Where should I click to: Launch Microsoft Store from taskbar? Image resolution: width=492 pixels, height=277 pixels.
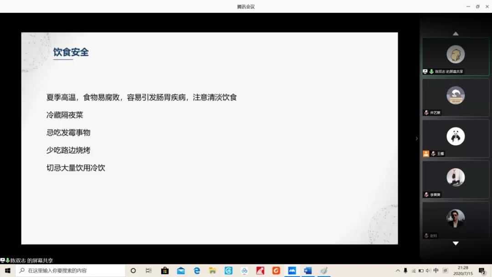coord(165,271)
